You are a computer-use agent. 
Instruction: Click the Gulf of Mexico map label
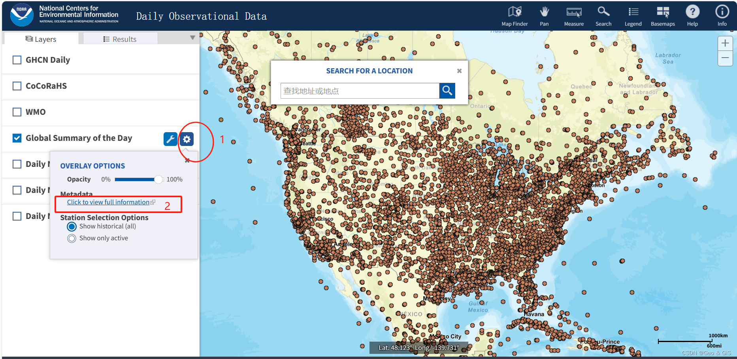[x=478, y=307]
